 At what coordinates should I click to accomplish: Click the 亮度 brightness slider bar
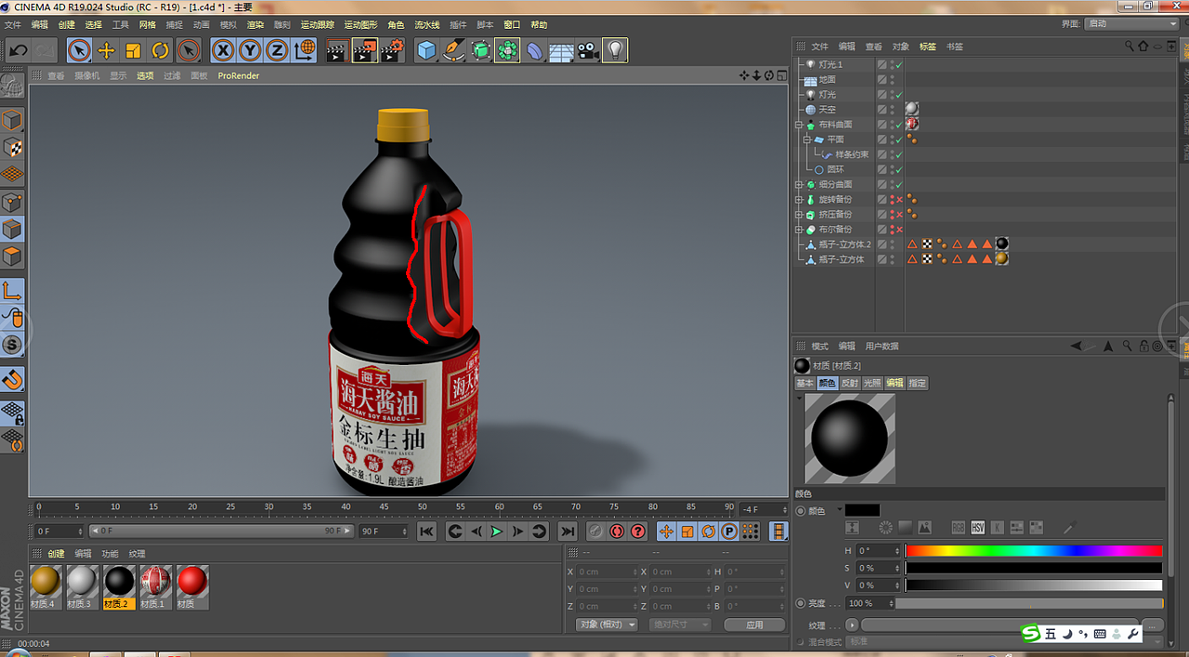(x=1029, y=603)
